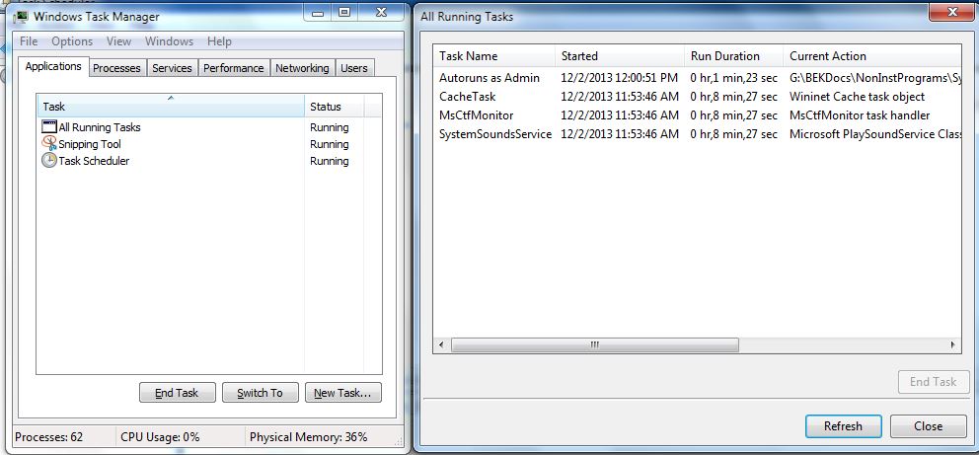Click Refresh in All Running Tasks
Image resolution: width=979 pixels, height=455 pixels.
tap(842, 426)
